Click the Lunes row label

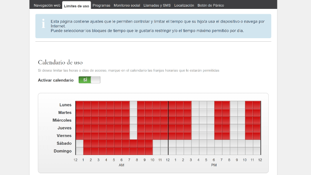click(65, 105)
